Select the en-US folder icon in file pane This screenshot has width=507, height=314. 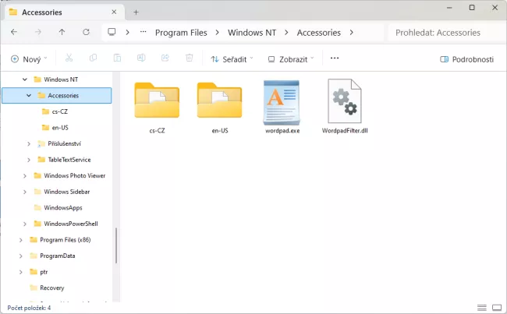220,101
